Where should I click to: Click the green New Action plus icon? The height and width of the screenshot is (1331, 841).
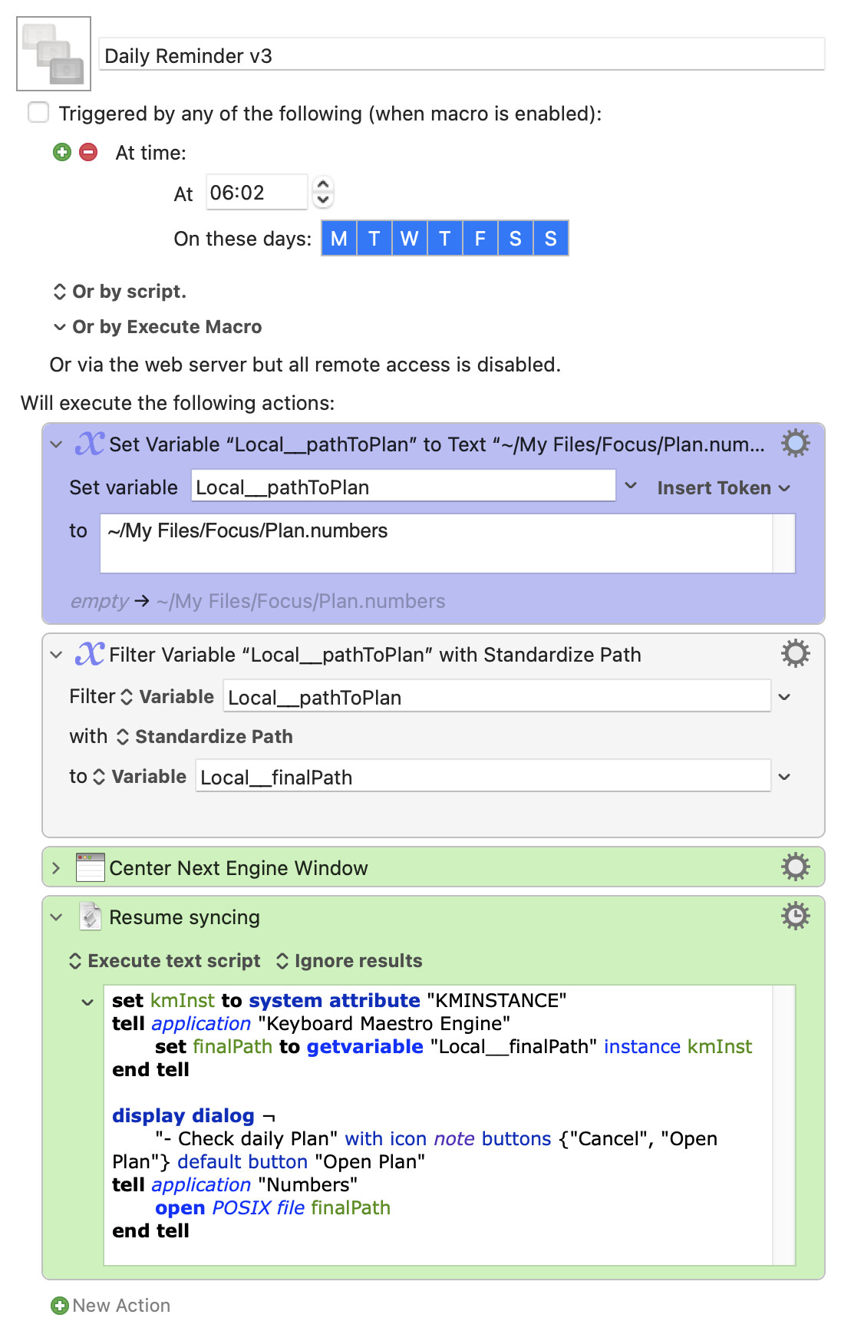tap(59, 1306)
